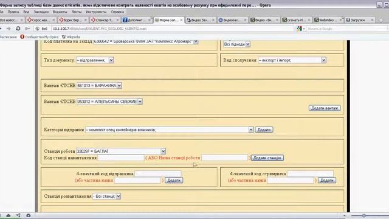Close the Дополнит... tab
Viewport: 389px width, 219px height.
150,20
